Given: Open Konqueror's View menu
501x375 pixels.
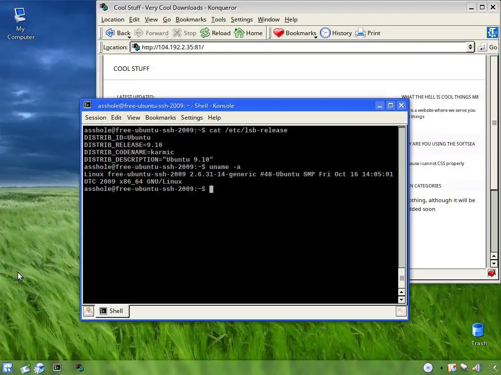Looking at the screenshot, I should tap(151, 20).
